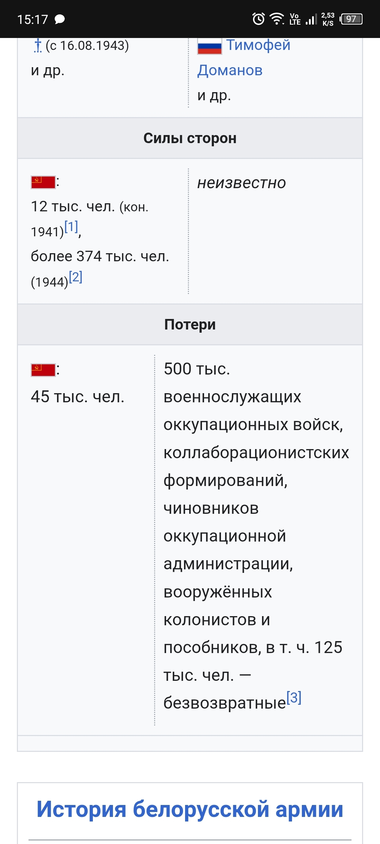Tap the battery indicator showing 97
Image resolution: width=380 pixels, height=844 pixels.
point(351,19)
